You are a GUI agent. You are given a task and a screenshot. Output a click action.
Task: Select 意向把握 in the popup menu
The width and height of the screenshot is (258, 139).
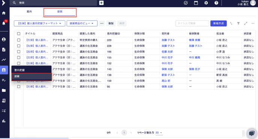coord(31,70)
